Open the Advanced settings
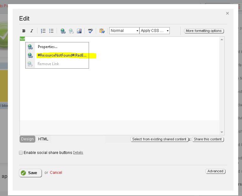Viewport: 242px width, 196px height. pyautogui.click(x=215, y=171)
